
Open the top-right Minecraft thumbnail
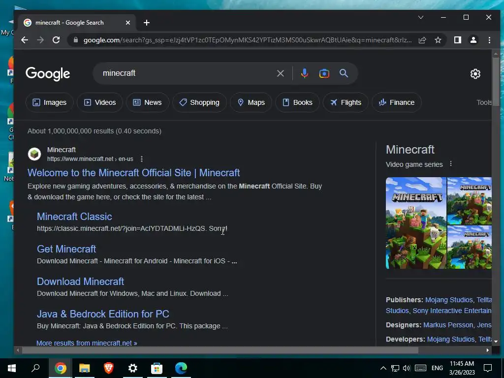tap(469, 201)
